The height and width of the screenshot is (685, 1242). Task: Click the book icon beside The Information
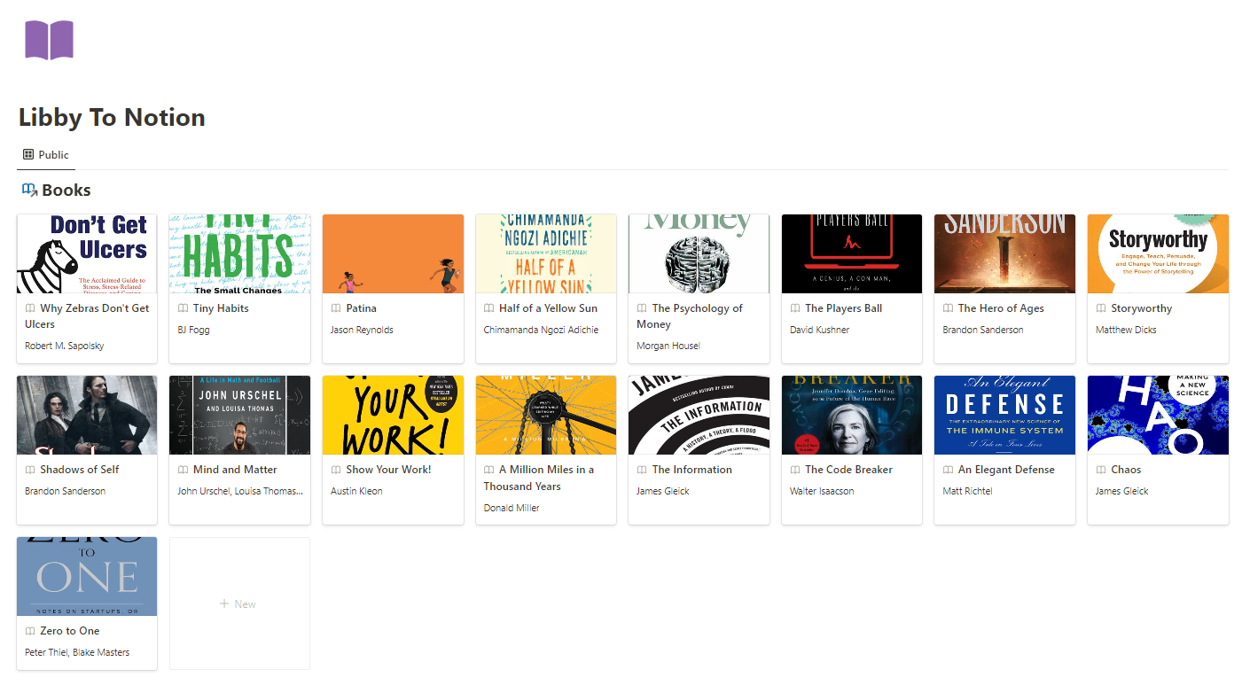tap(642, 470)
